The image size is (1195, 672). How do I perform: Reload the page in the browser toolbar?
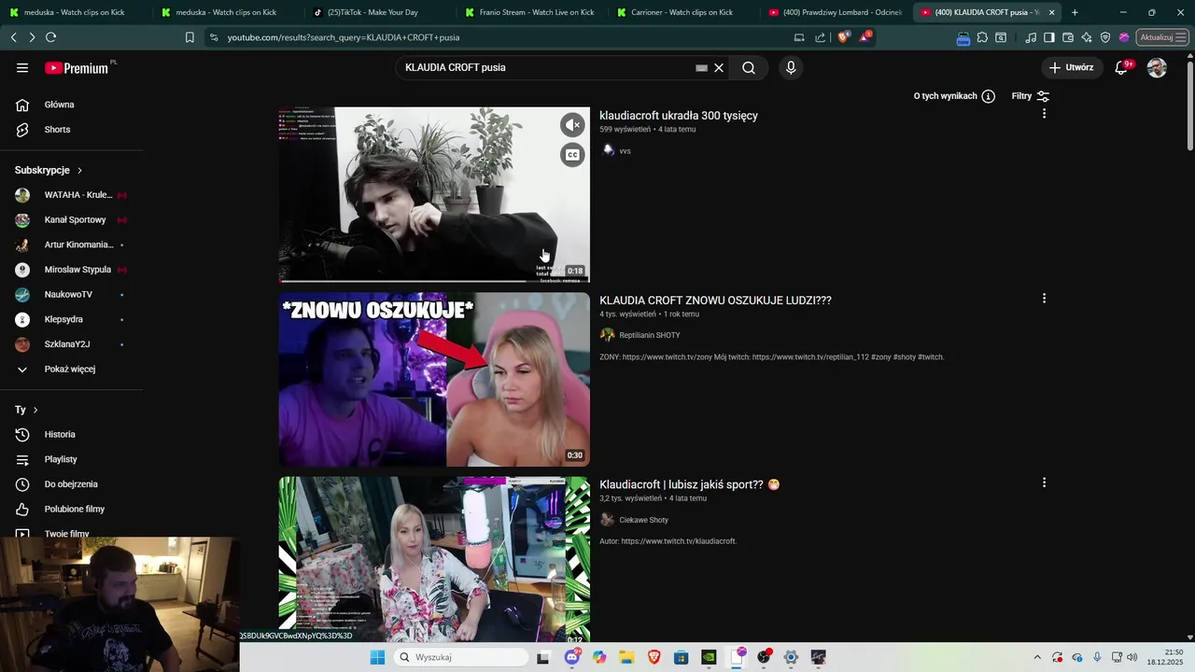click(50, 37)
